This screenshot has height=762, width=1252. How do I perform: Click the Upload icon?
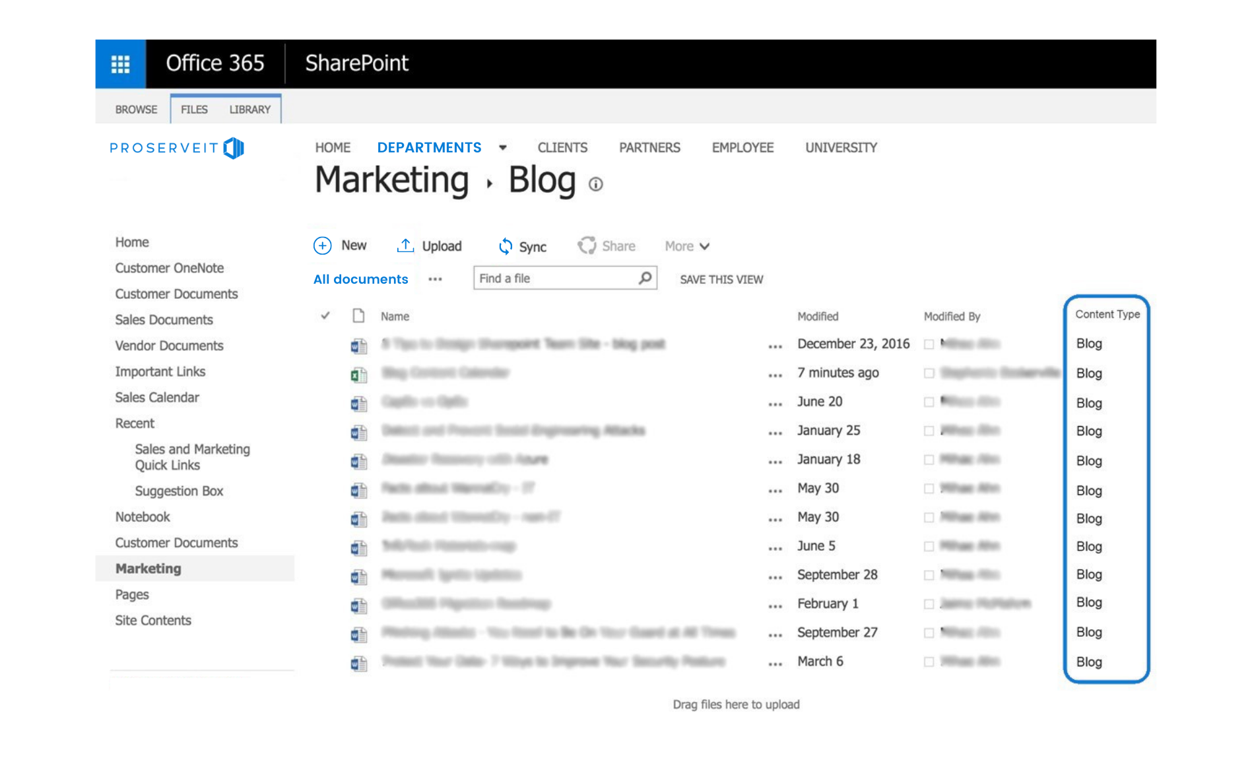(405, 245)
